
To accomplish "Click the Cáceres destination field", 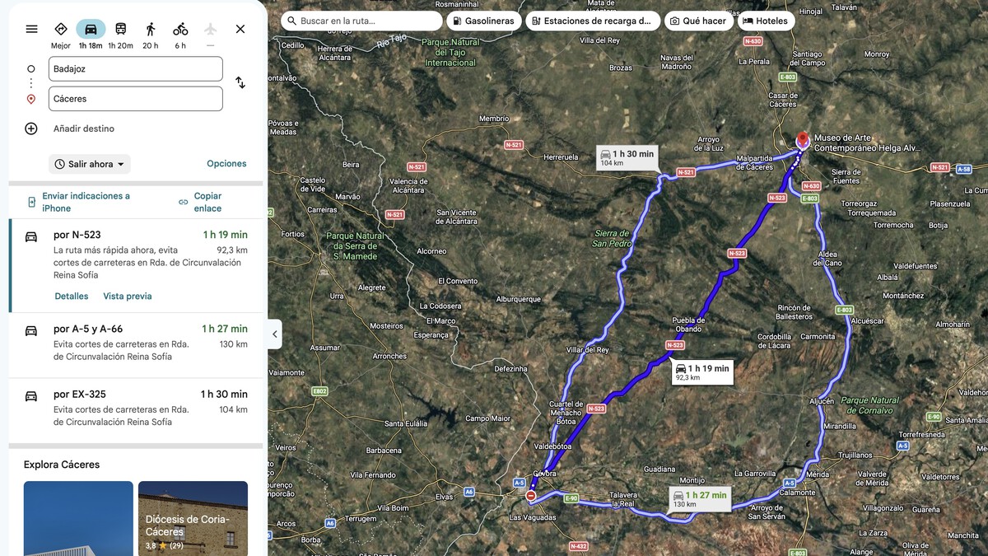I will pos(136,99).
